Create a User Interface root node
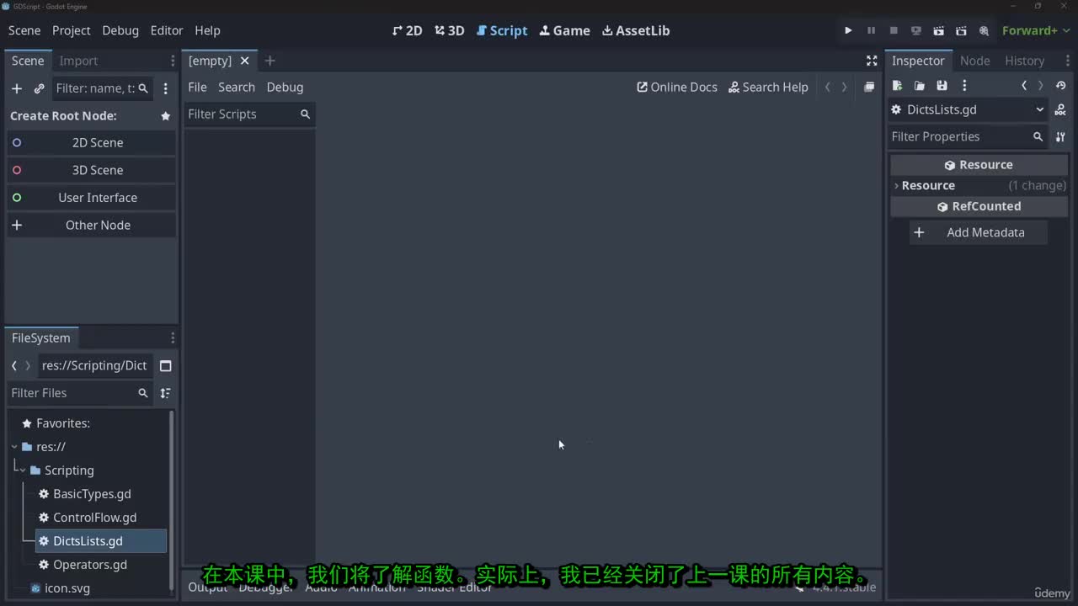 [91, 198]
